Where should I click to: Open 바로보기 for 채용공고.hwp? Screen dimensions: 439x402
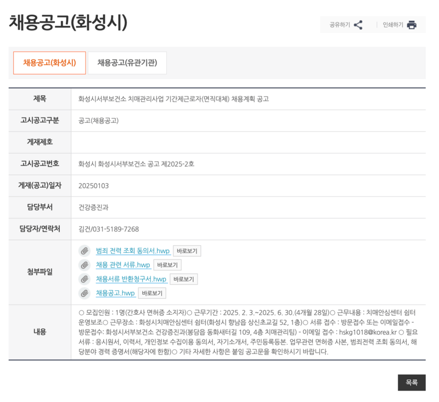[x=152, y=293]
